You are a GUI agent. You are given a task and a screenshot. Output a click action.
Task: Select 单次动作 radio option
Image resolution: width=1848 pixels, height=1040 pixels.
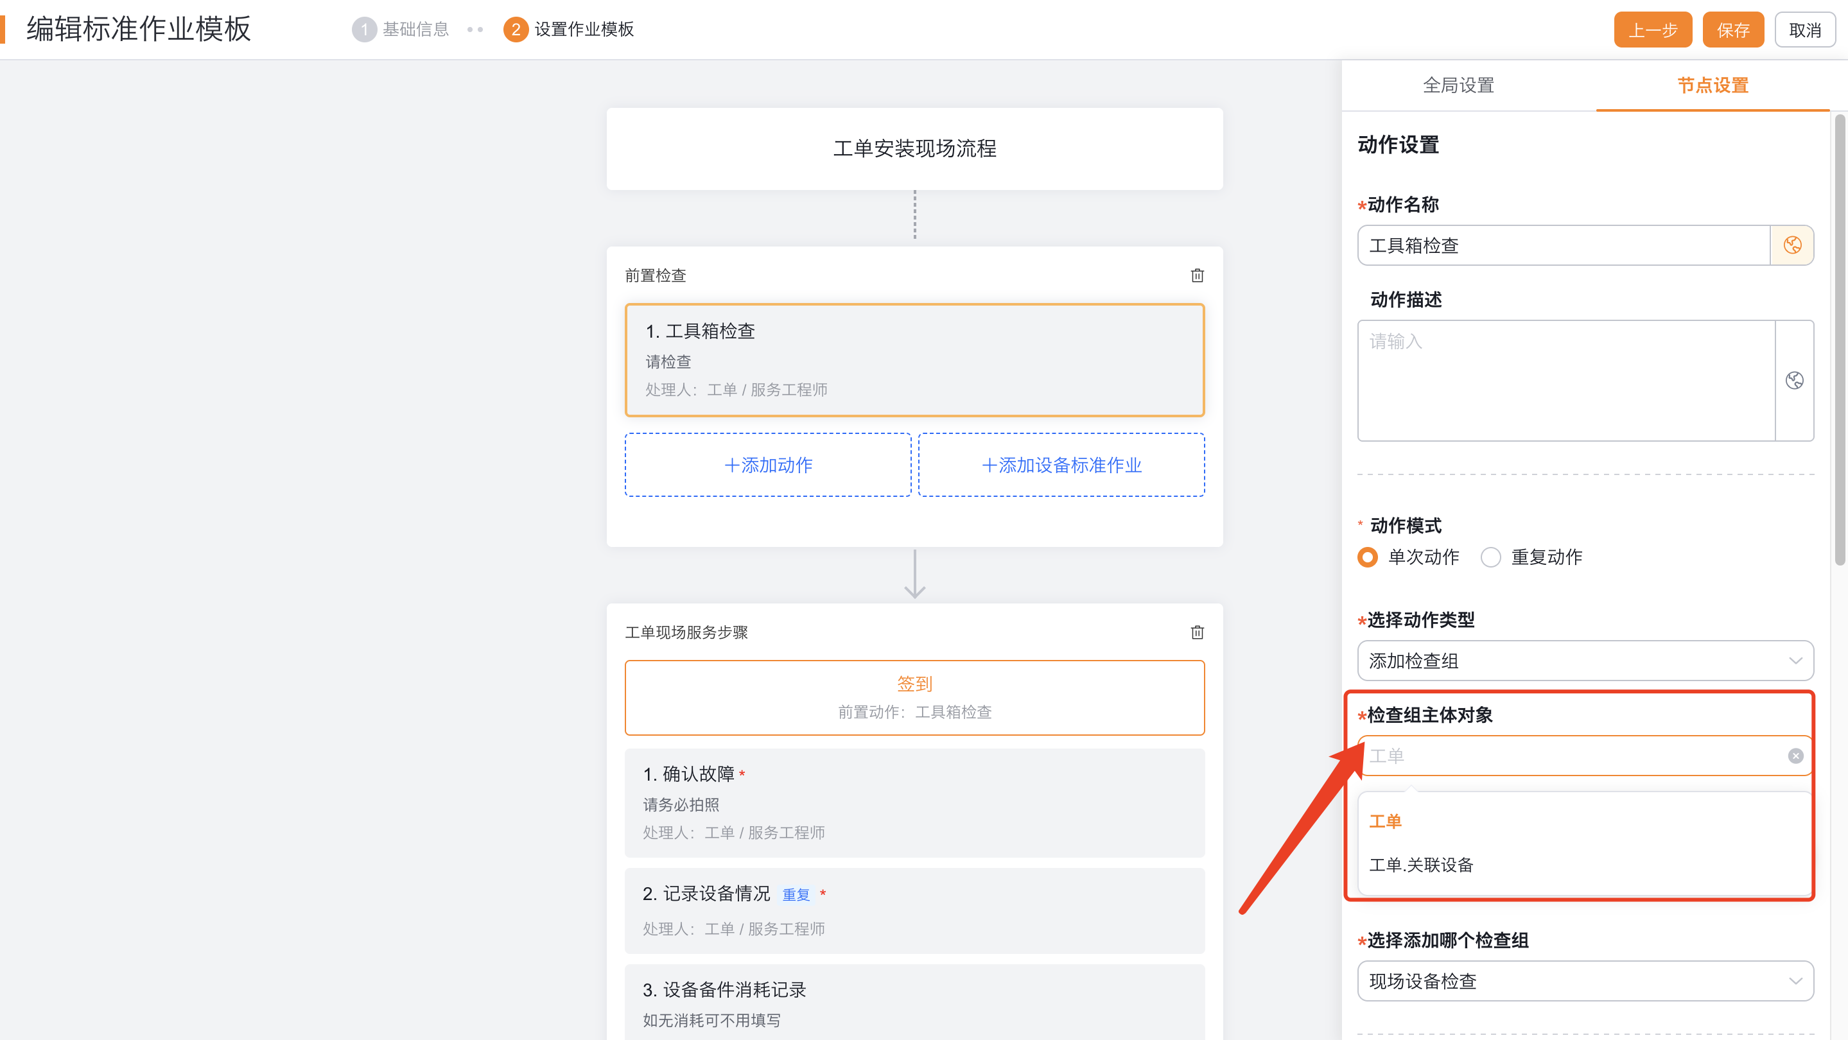[x=1367, y=557]
